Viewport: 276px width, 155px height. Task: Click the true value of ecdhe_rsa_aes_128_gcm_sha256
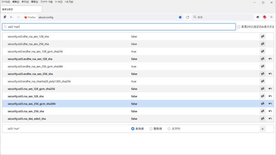point(134,52)
